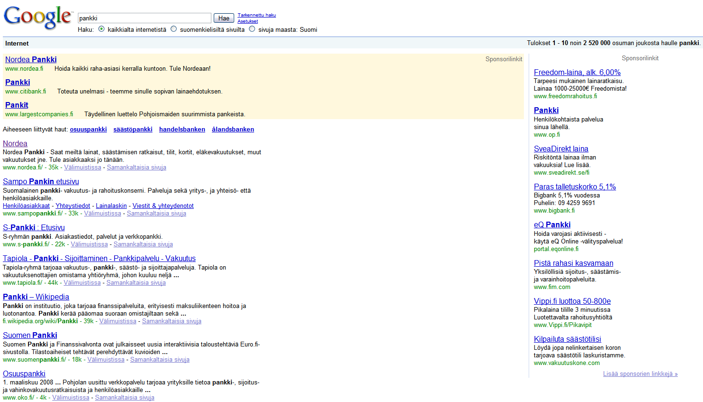Open Osuuspankki result title
Image resolution: width=703 pixels, height=402 pixels.
coord(24,374)
